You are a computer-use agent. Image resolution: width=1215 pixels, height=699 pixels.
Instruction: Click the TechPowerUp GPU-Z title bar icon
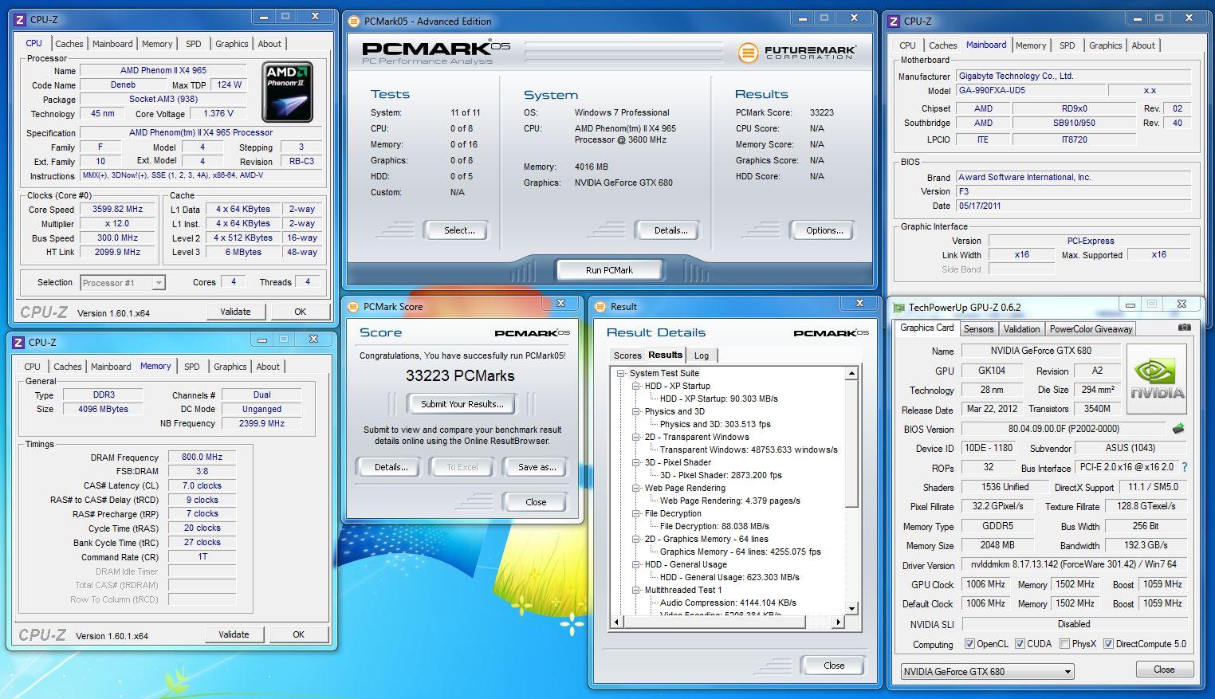coord(899,308)
